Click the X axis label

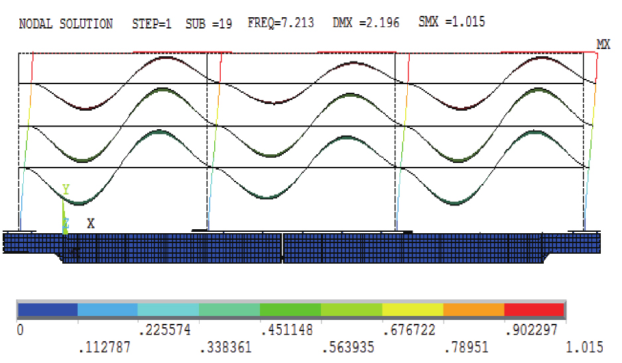coord(91,223)
